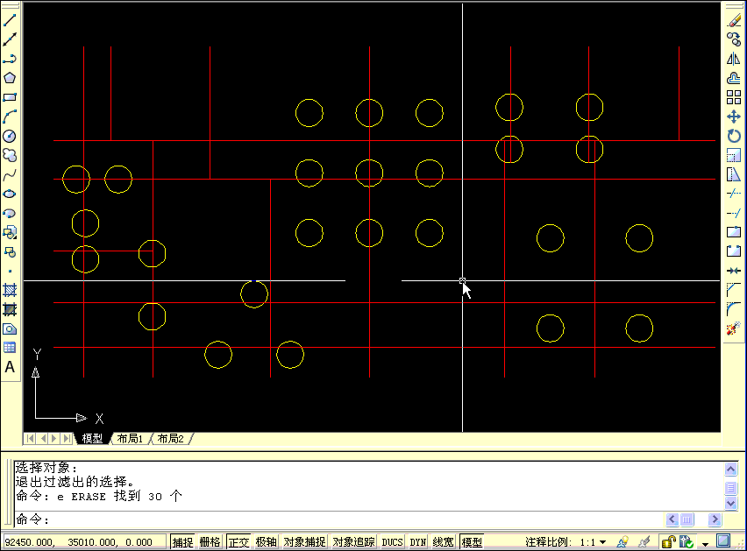Viewport: 747px width, 551px height.
Task: Open the status bar menu arrow
Action: click(x=705, y=543)
